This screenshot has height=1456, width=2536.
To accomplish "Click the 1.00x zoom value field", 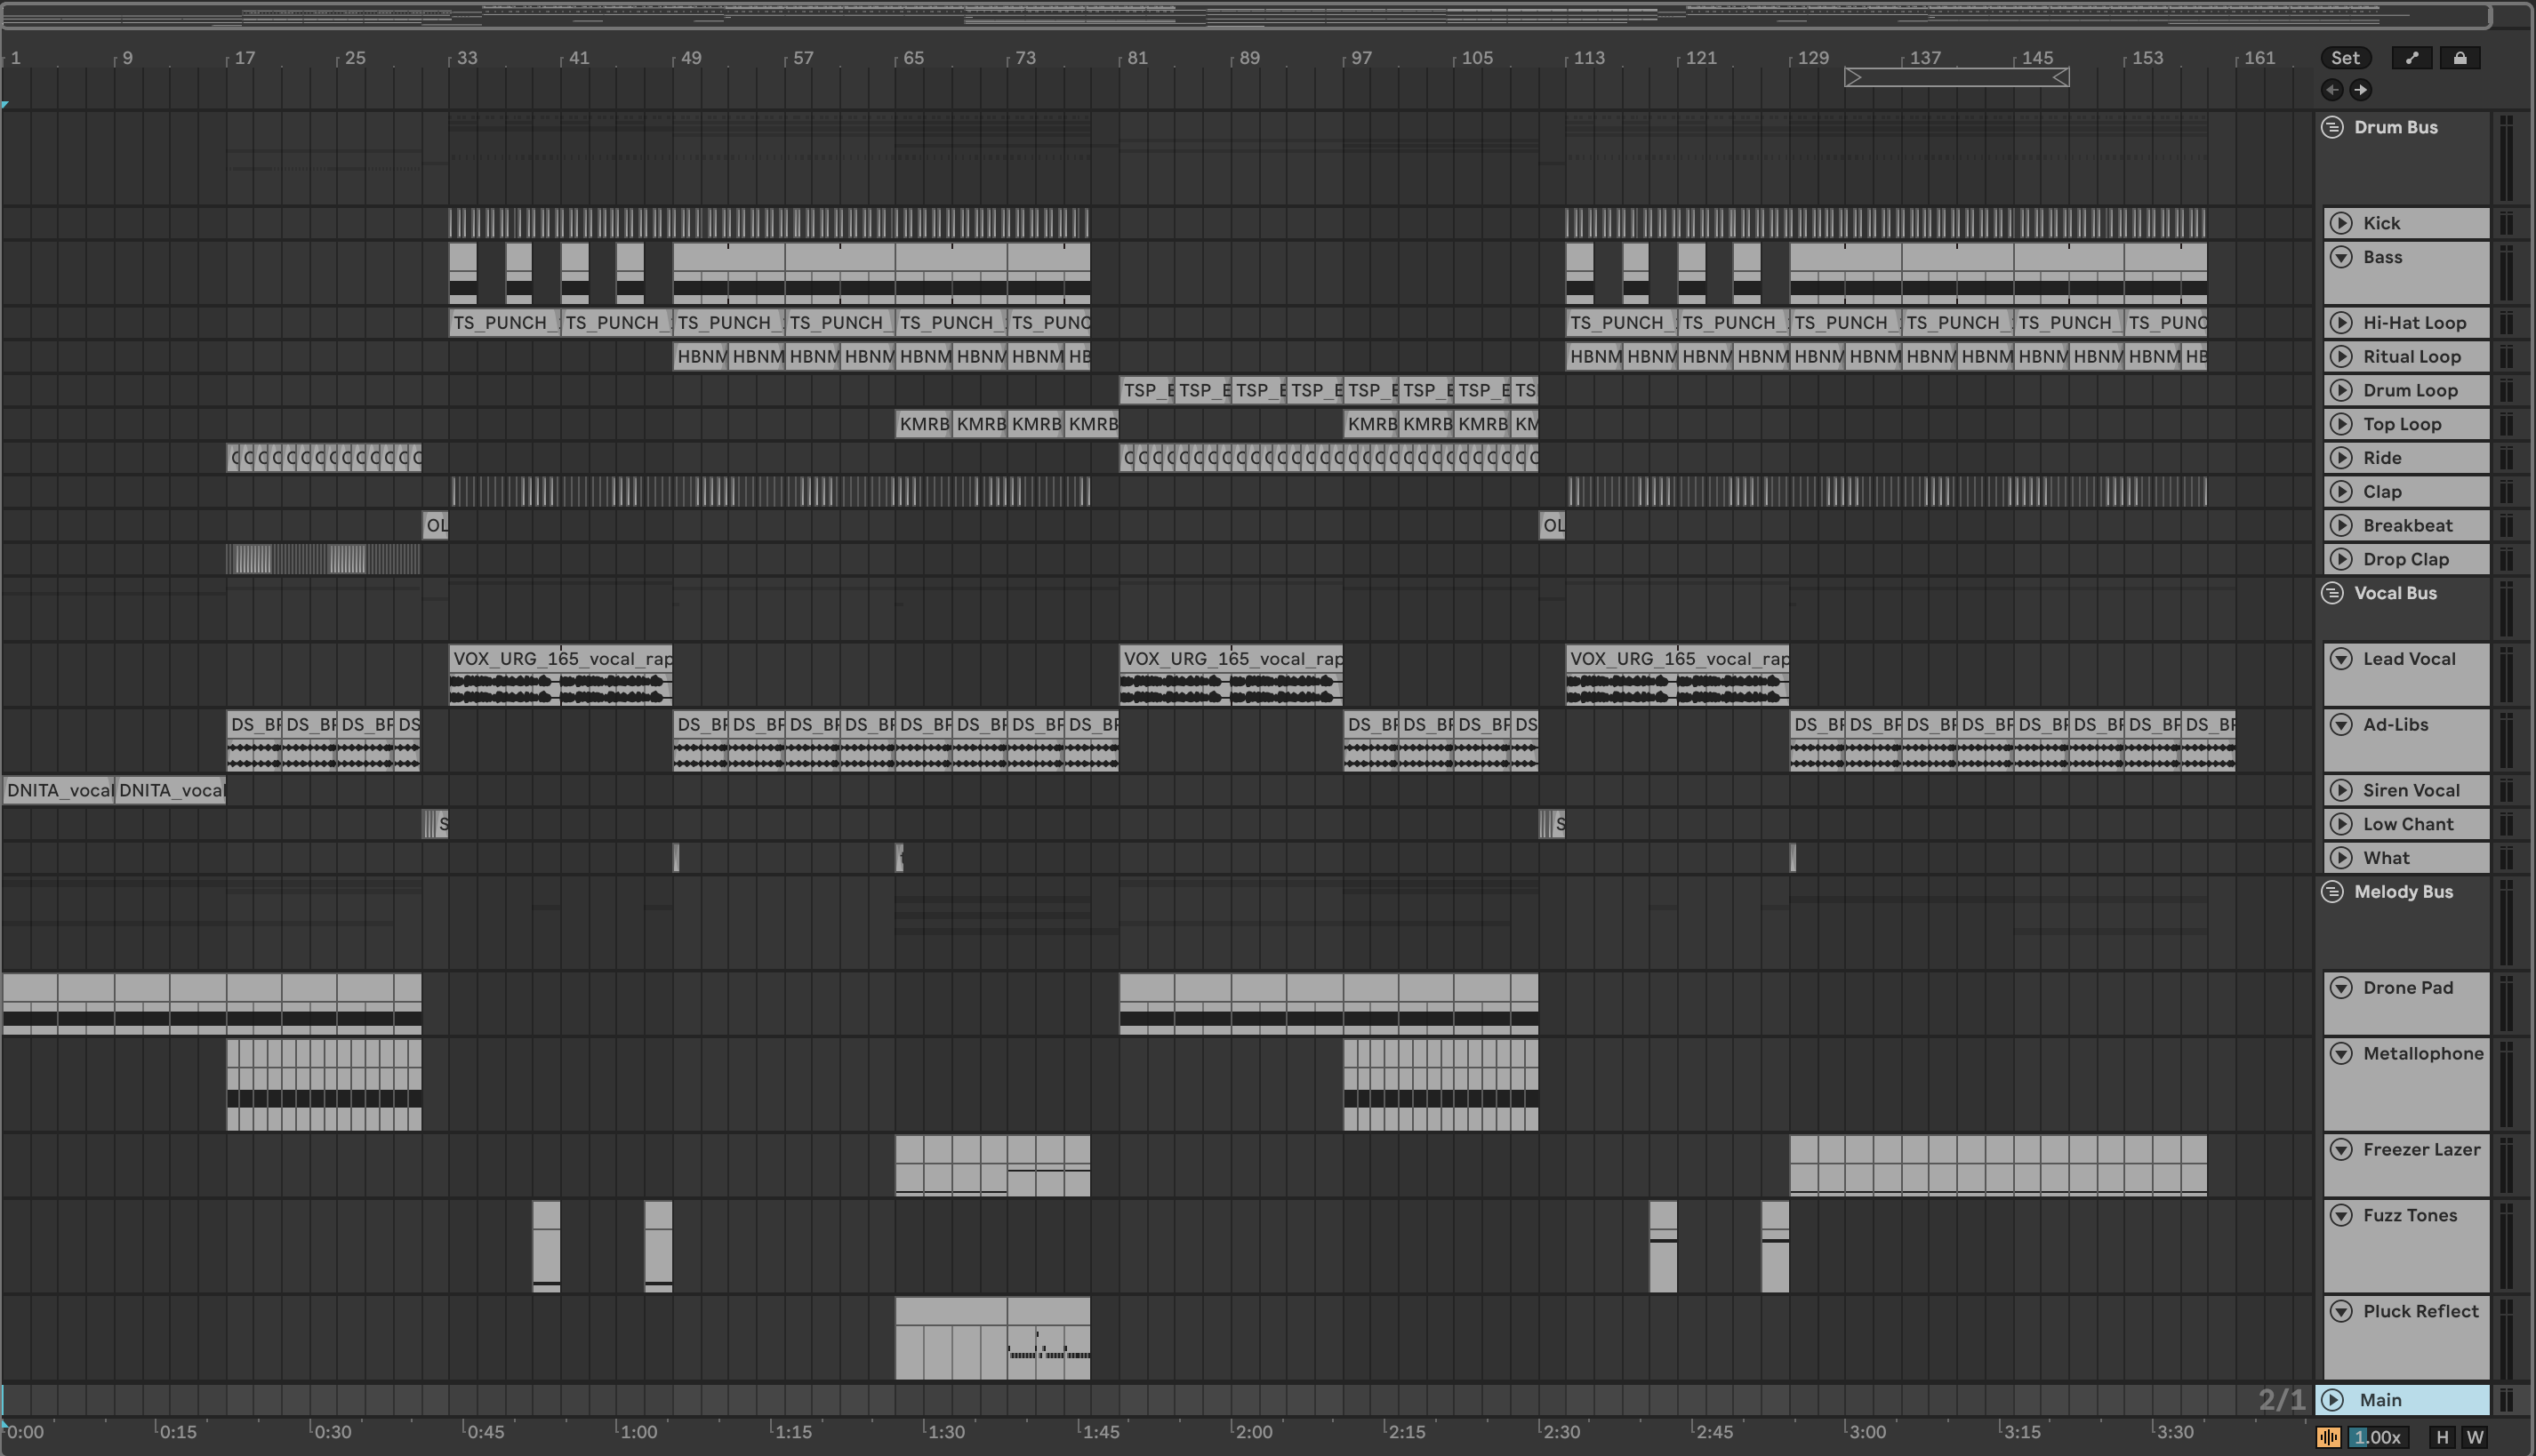I will pos(2377,1438).
